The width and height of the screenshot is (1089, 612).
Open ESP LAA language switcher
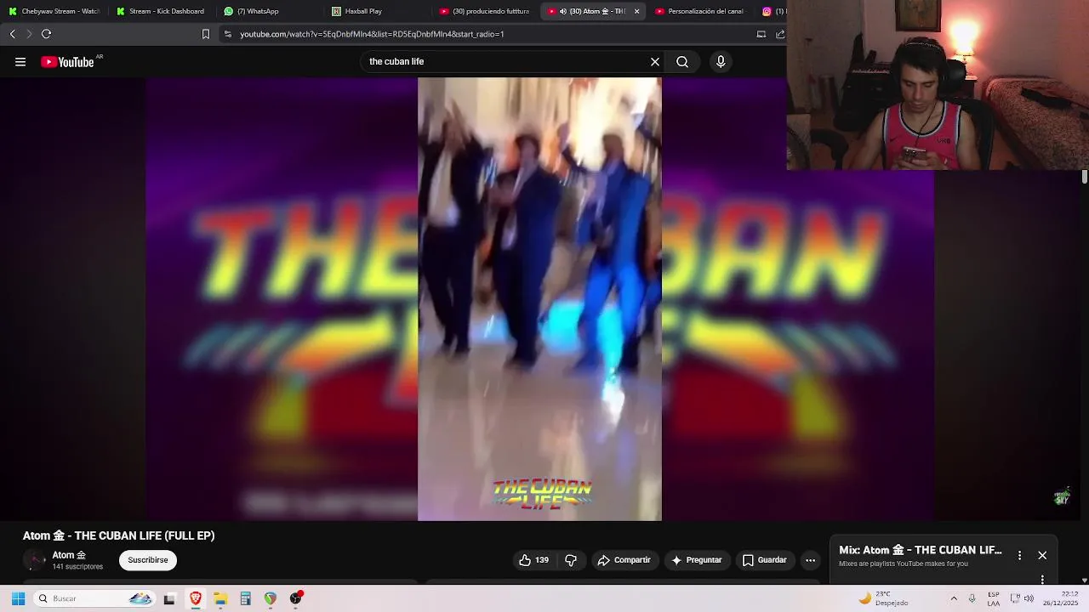pyautogui.click(x=994, y=598)
